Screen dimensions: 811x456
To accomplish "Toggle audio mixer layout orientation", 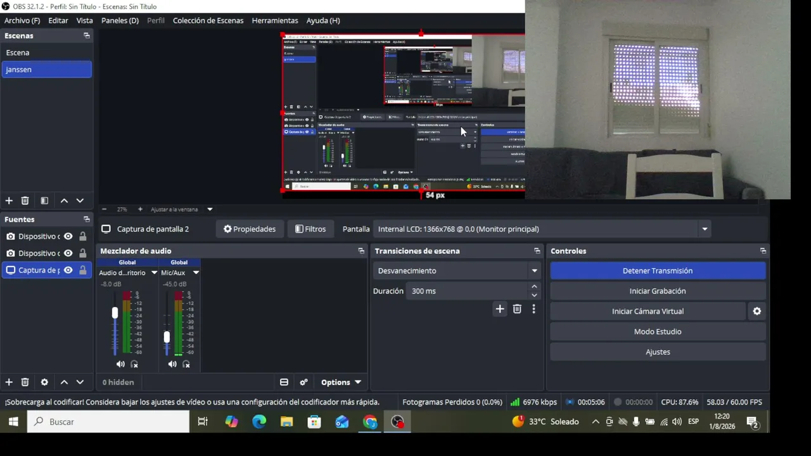I will click(x=284, y=382).
